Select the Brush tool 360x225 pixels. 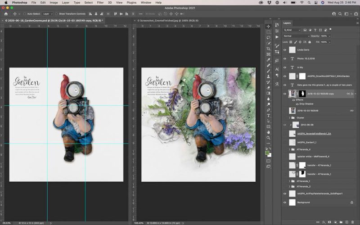(268, 71)
